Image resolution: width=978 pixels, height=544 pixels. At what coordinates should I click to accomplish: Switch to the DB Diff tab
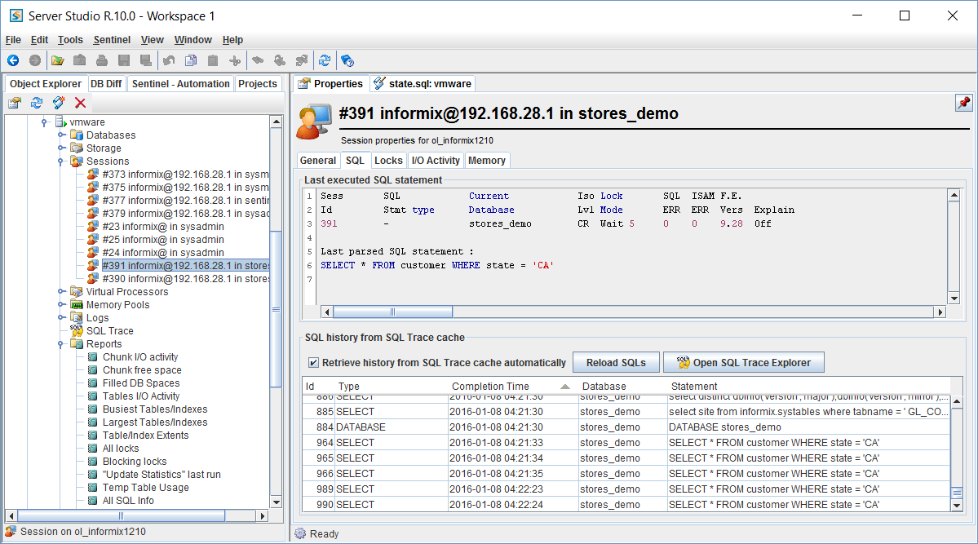[106, 84]
